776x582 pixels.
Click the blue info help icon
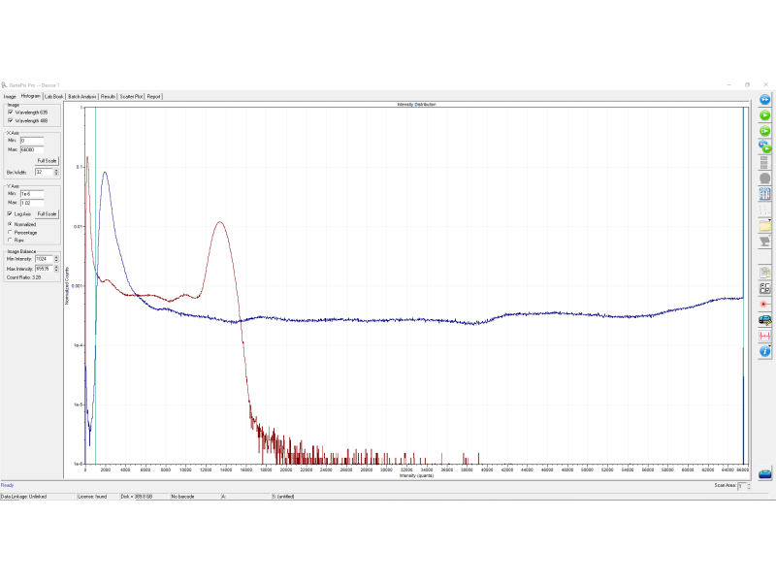764,351
